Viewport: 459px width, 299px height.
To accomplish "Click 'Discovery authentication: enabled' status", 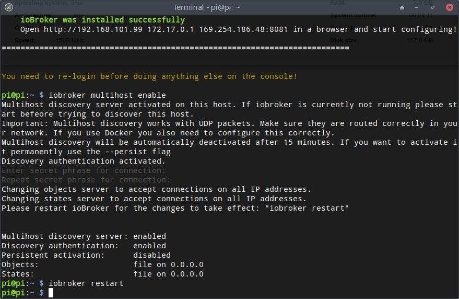I will 84,246.
